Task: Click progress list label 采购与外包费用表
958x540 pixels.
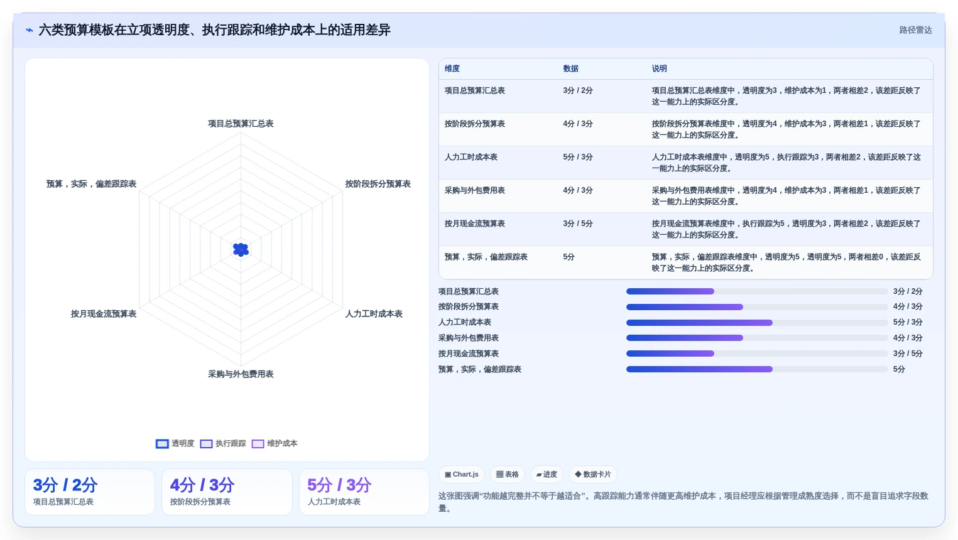Action: click(469, 338)
